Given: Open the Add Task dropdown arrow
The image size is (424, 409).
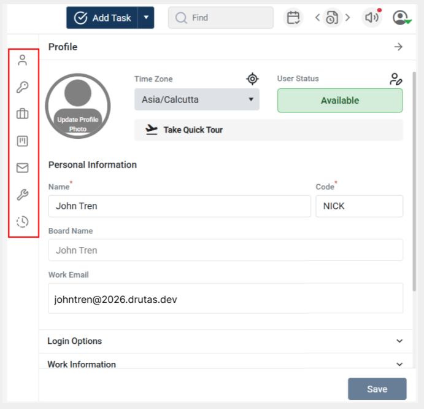Looking at the screenshot, I should point(146,18).
